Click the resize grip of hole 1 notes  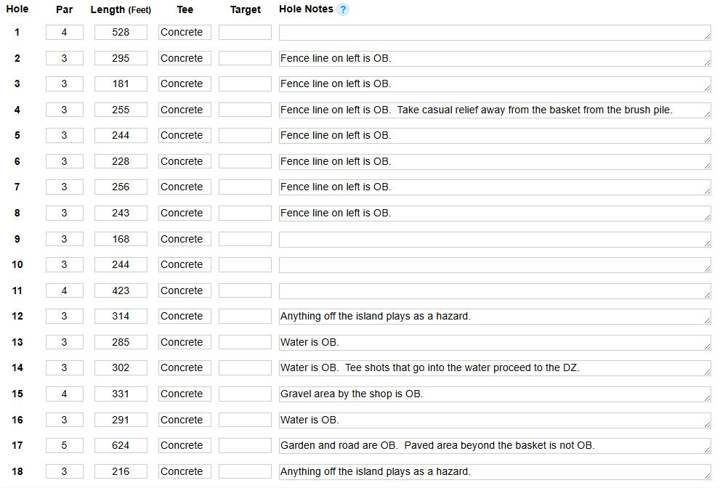[x=707, y=36]
